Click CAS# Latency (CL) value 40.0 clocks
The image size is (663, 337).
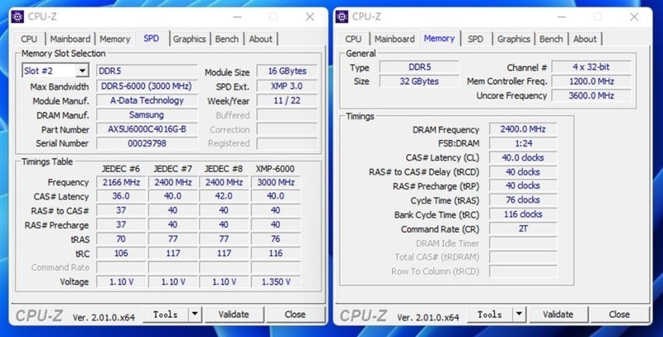(523, 157)
